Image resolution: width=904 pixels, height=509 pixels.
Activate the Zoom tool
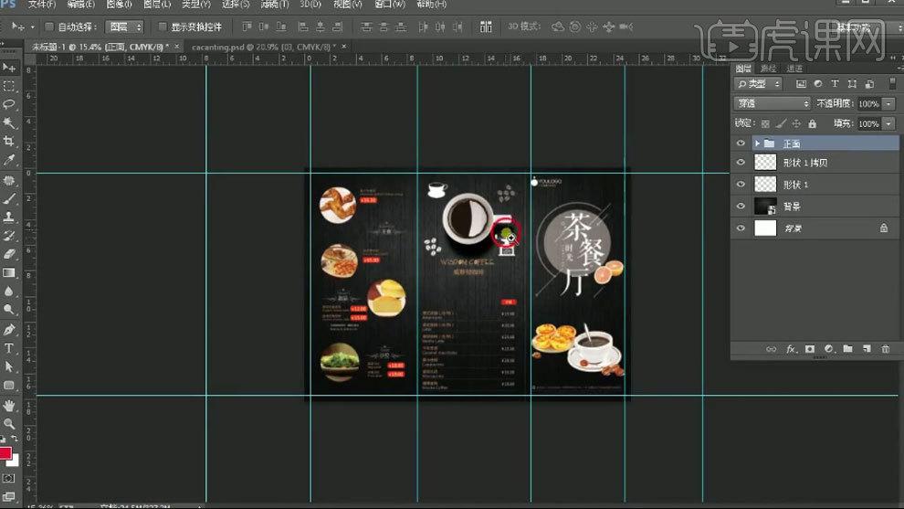(x=9, y=424)
